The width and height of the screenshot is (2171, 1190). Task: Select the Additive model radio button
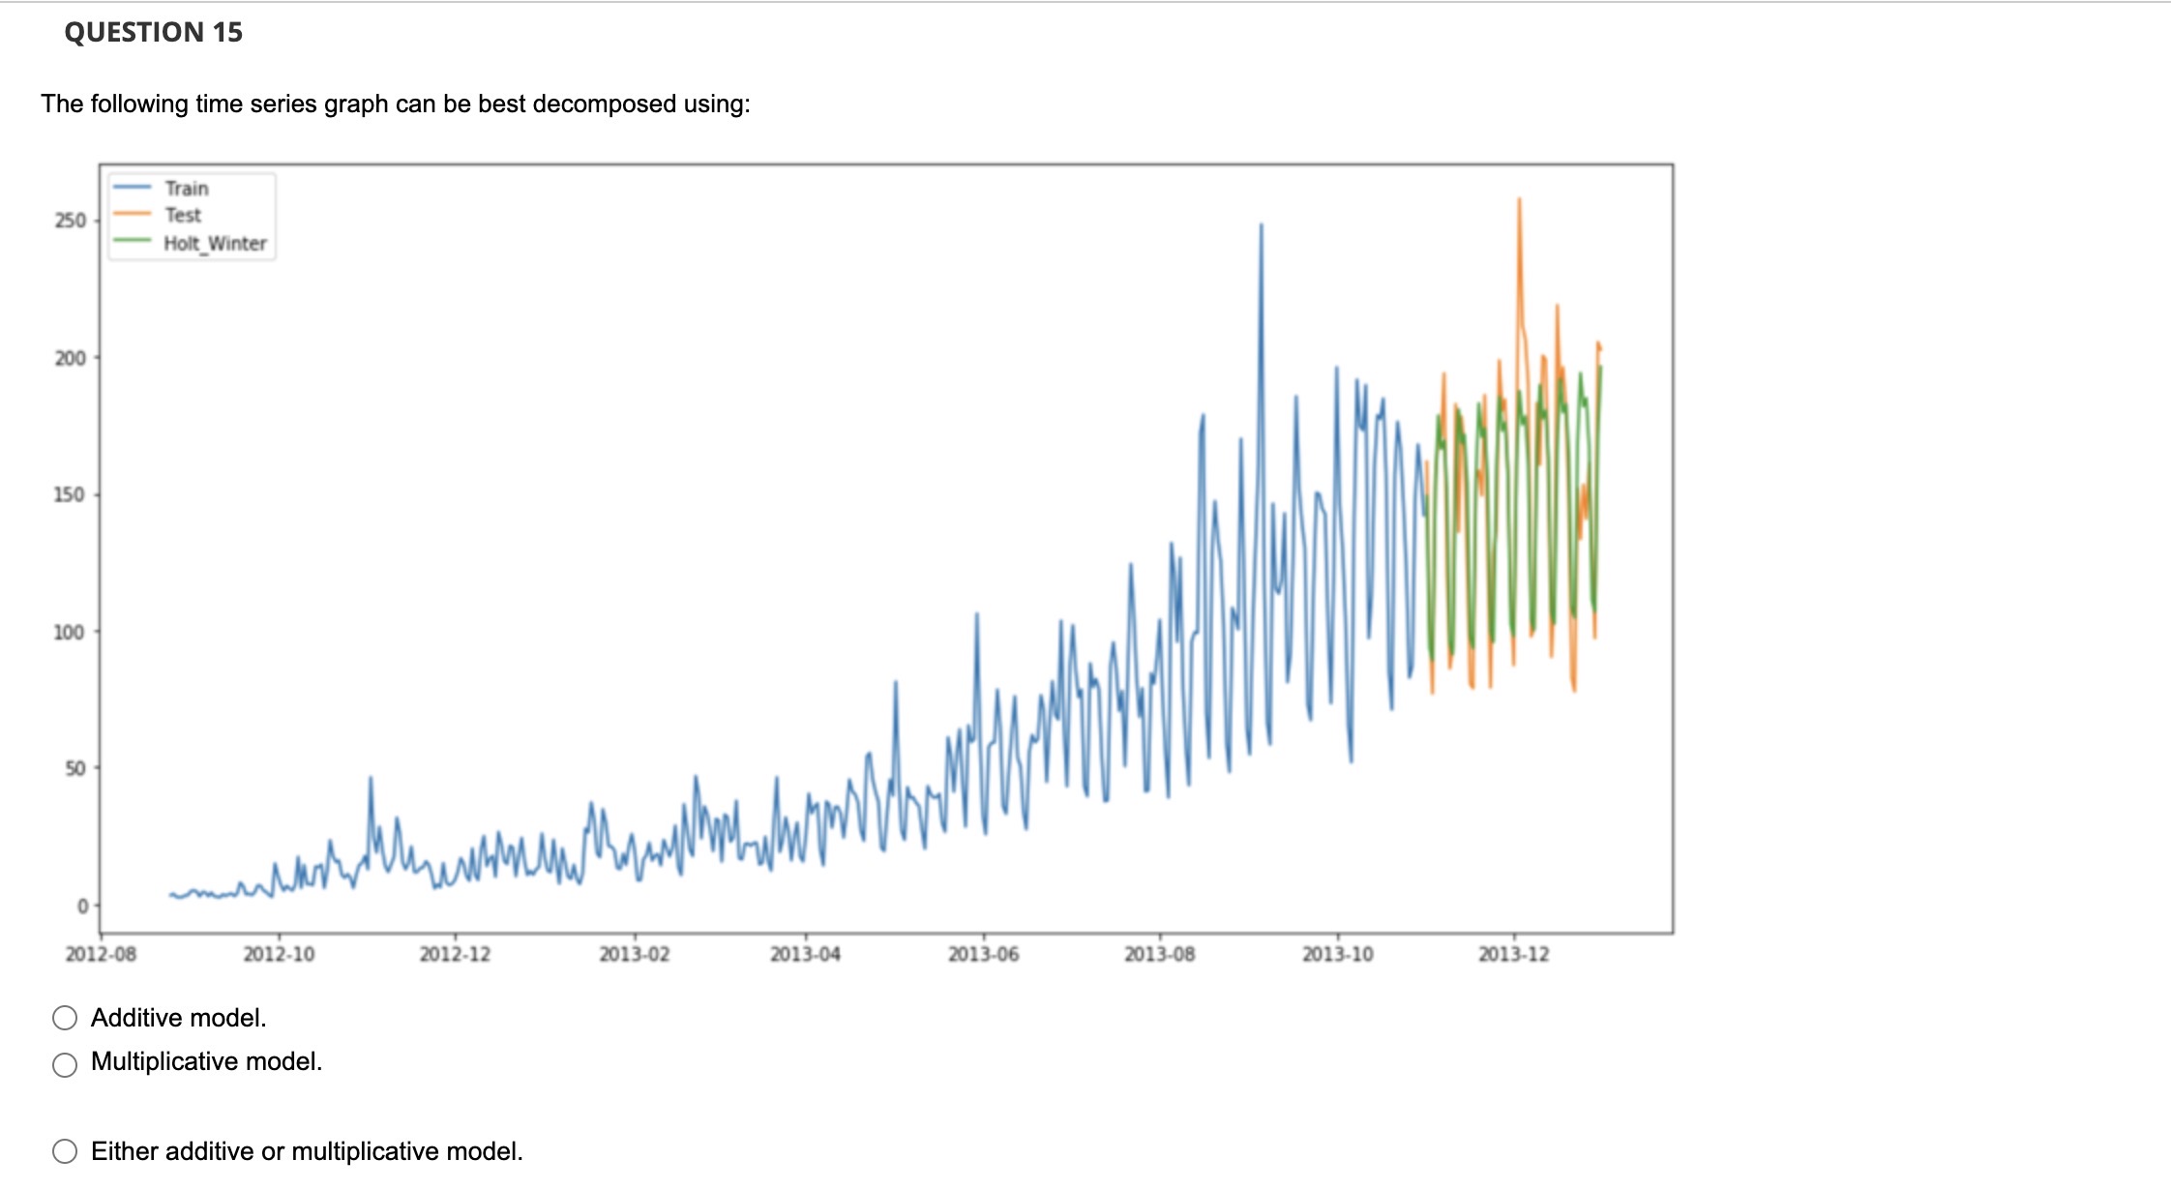point(64,1017)
